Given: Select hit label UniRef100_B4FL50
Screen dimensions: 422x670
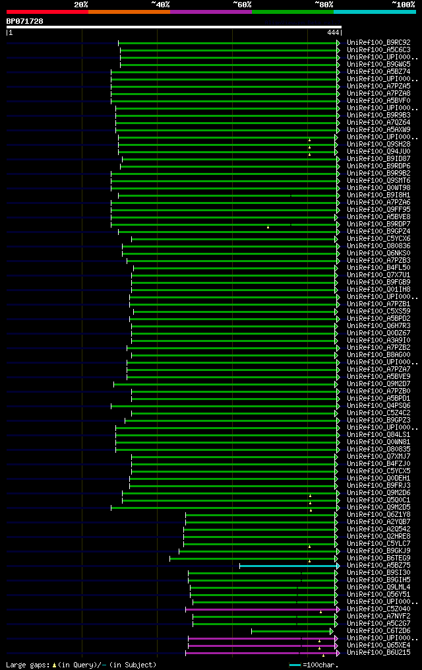Looking at the screenshot, I should (x=378, y=268).
